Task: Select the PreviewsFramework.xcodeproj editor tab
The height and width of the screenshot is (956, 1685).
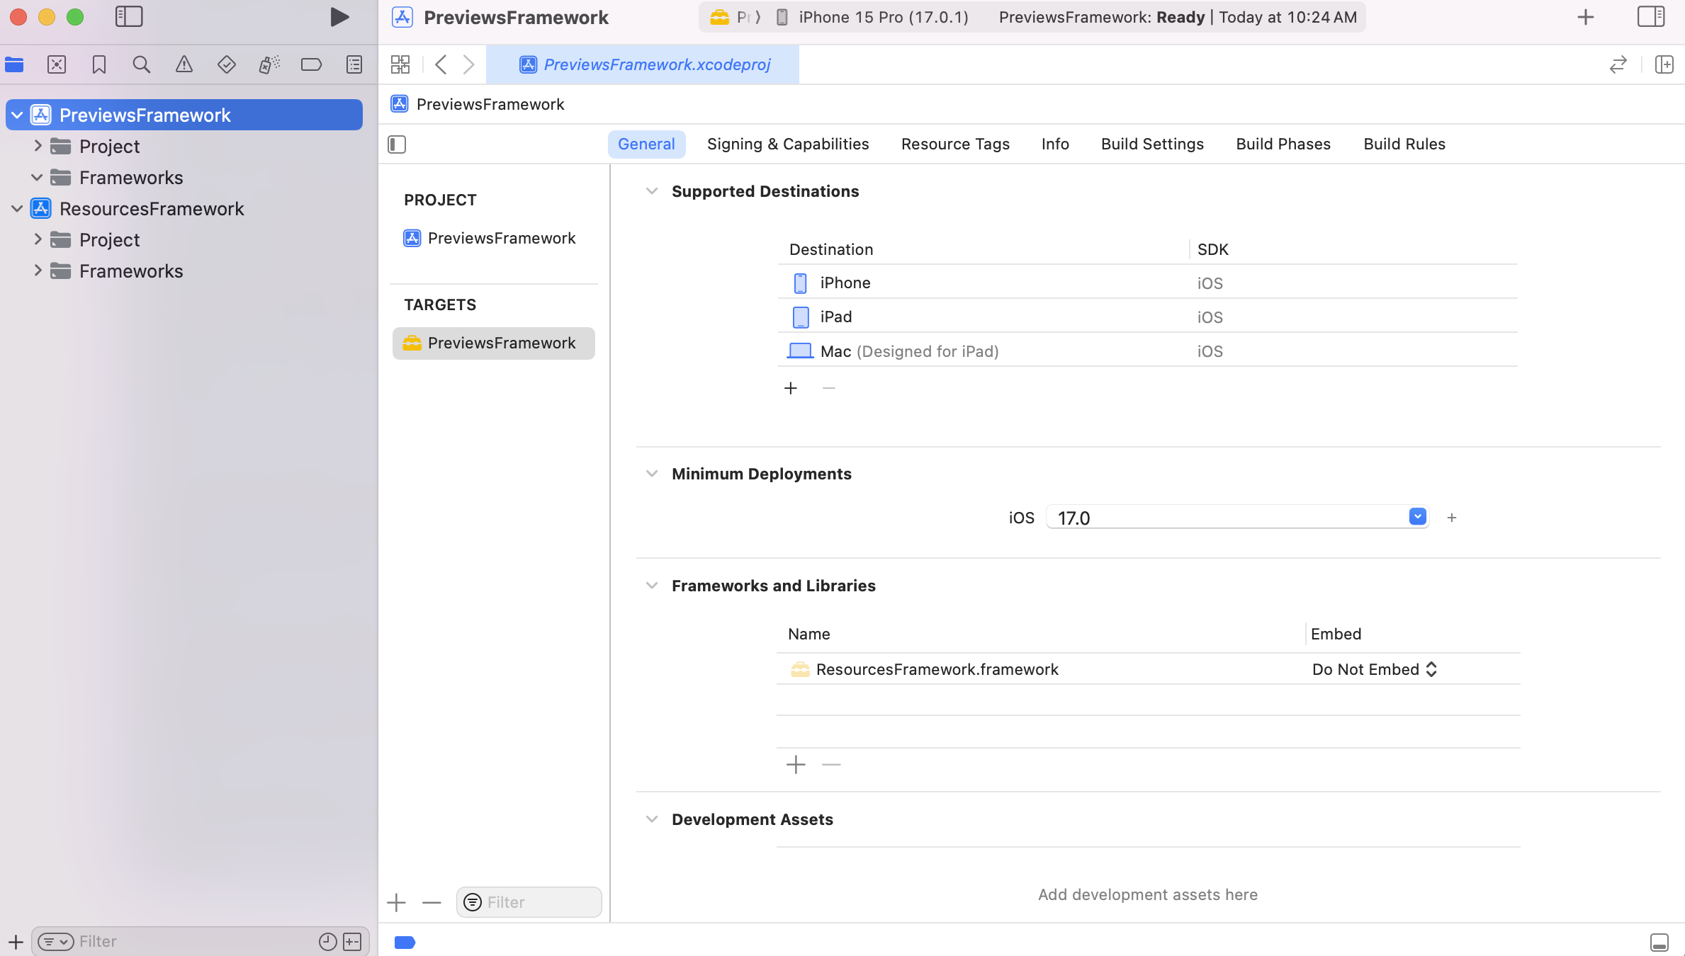Action: [643, 64]
